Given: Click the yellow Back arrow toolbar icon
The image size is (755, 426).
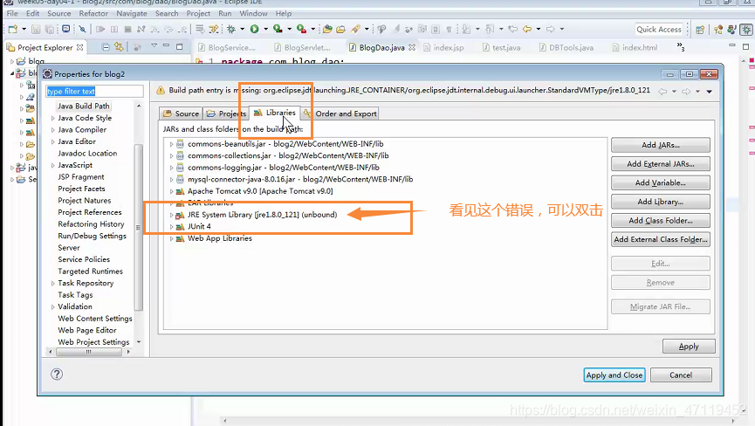Looking at the screenshot, I should (527, 29).
